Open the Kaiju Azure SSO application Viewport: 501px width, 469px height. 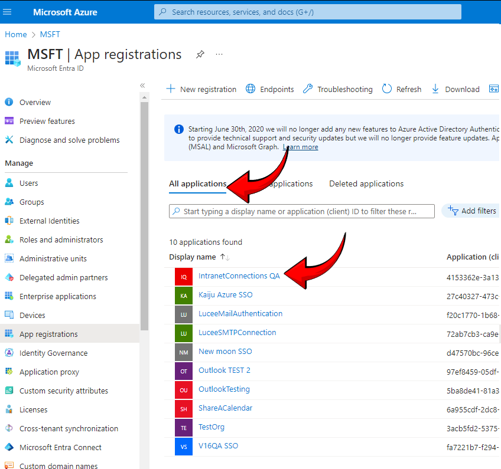pyautogui.click(x=225, y=294)
